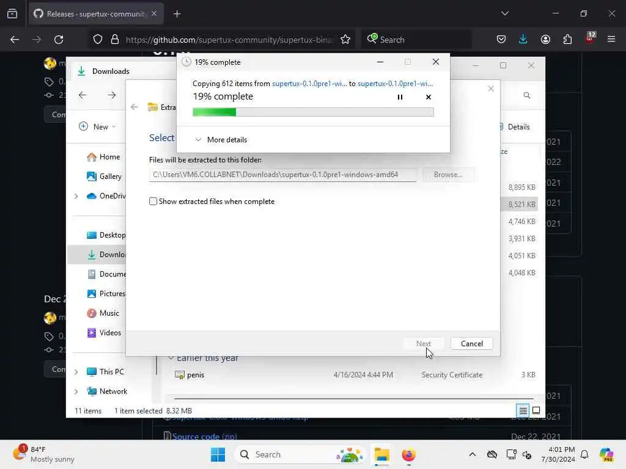Click Cancel in the extract wizard

[471, 344]
